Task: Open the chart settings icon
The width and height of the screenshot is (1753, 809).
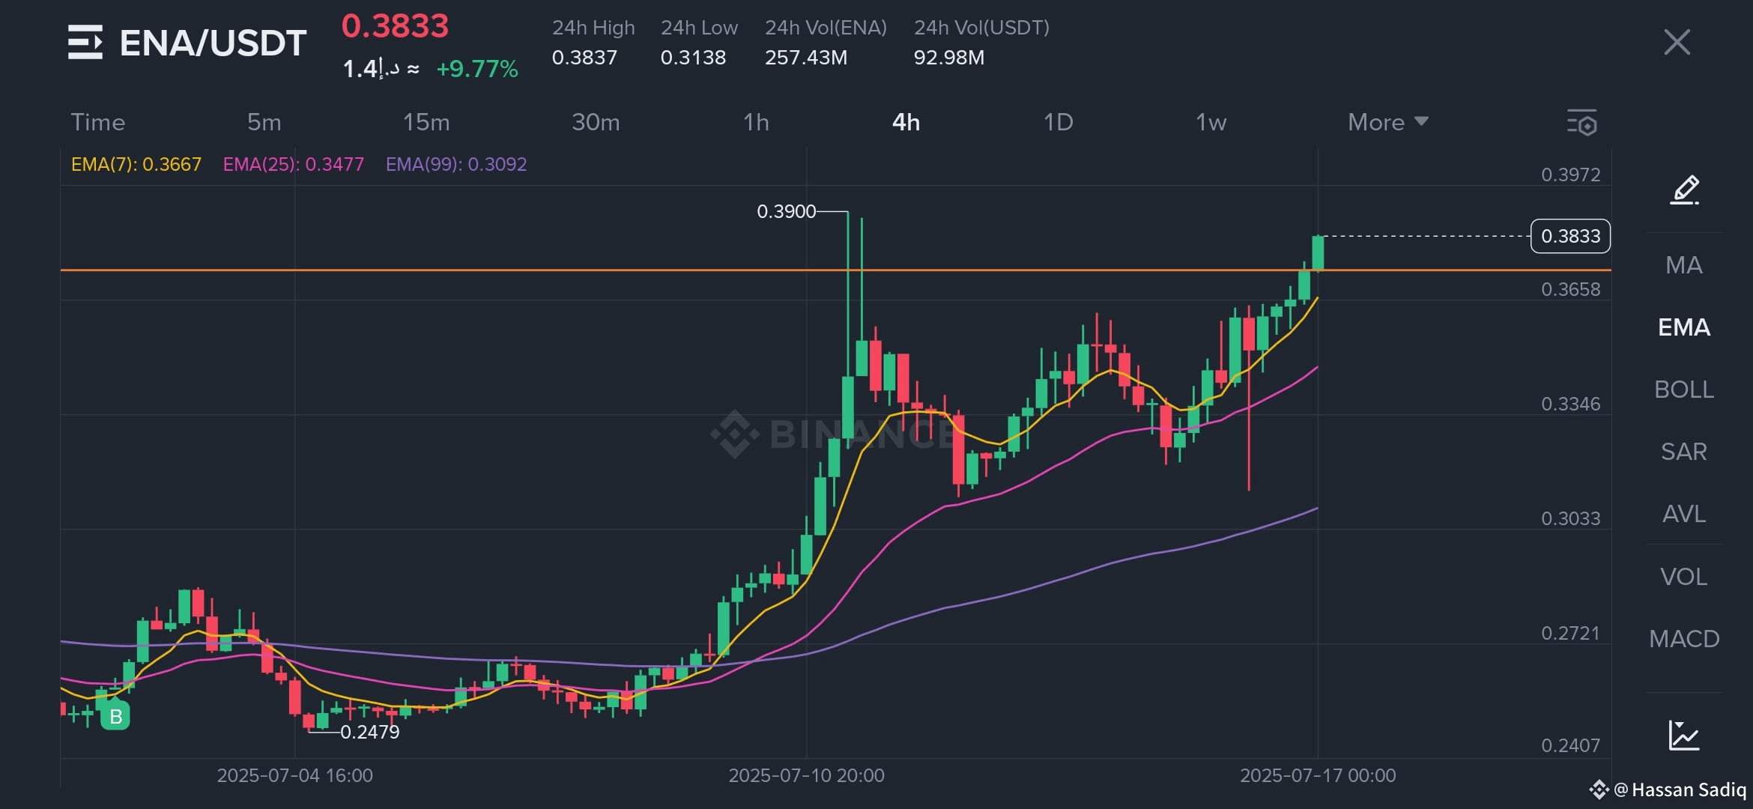Action: 1582,122
